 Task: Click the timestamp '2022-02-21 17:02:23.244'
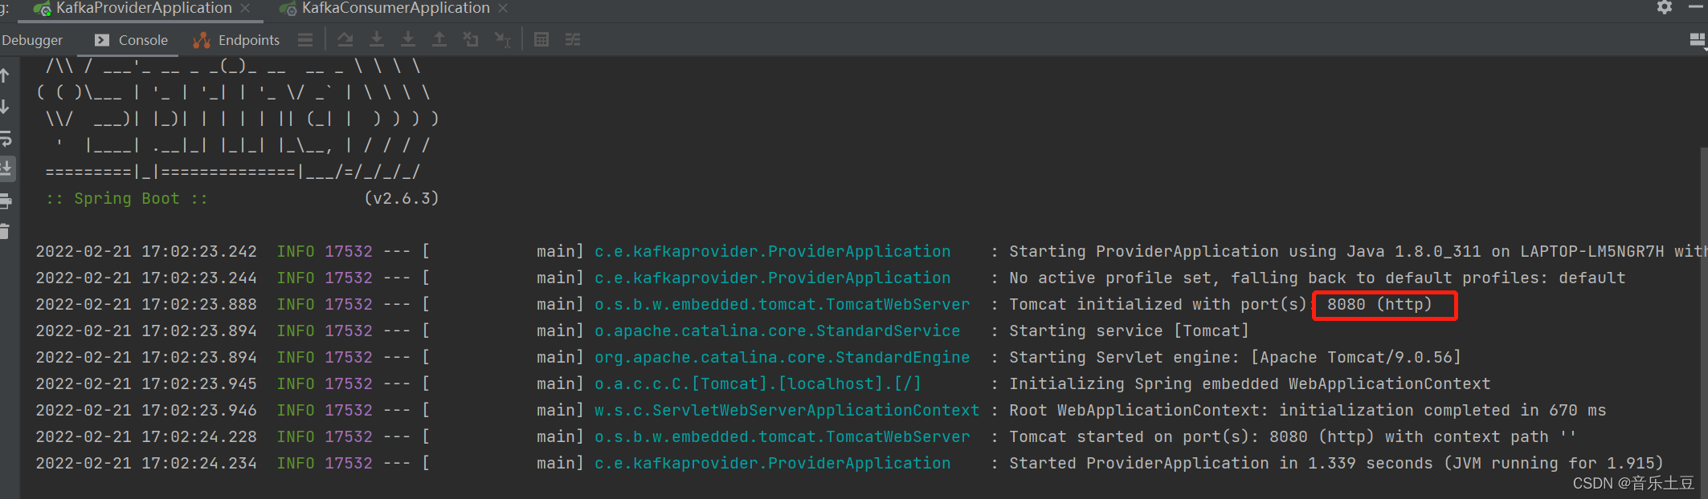[x=146, y=278]
